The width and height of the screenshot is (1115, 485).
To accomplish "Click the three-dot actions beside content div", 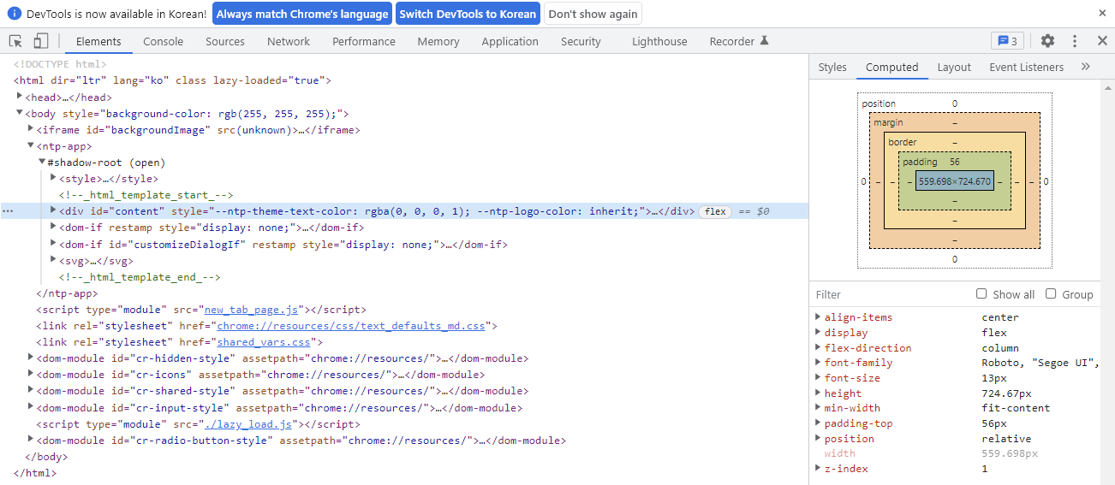I will pos(7,211).
